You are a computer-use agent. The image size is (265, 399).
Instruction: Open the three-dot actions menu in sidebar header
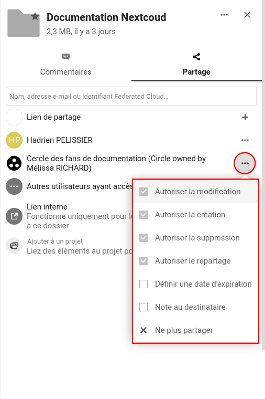click(x=224, y=15)
